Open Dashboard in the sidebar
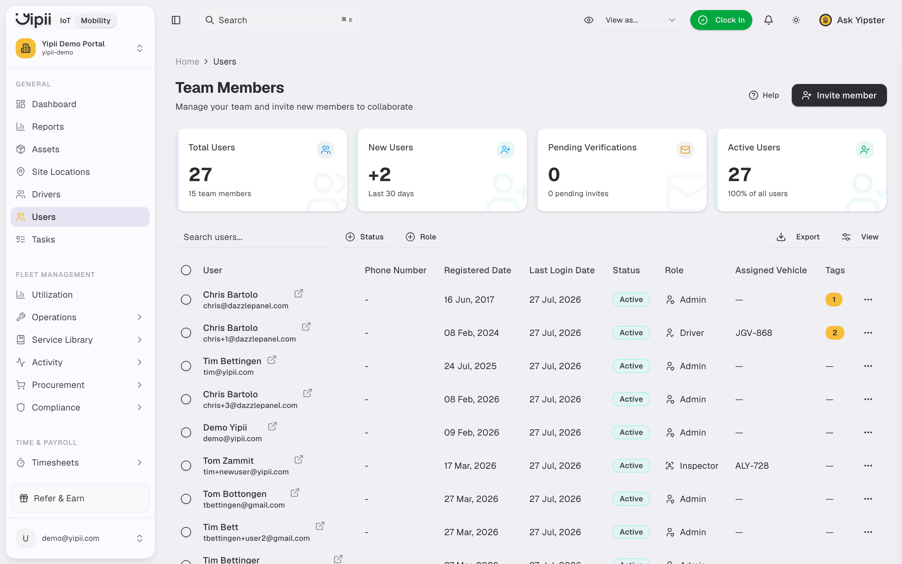 (80, 104)
